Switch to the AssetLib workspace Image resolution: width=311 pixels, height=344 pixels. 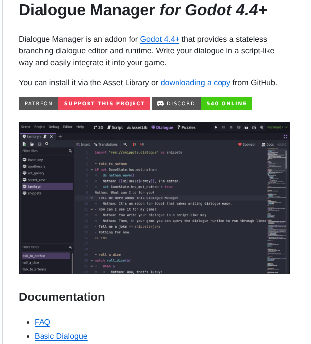click(137, 128)
